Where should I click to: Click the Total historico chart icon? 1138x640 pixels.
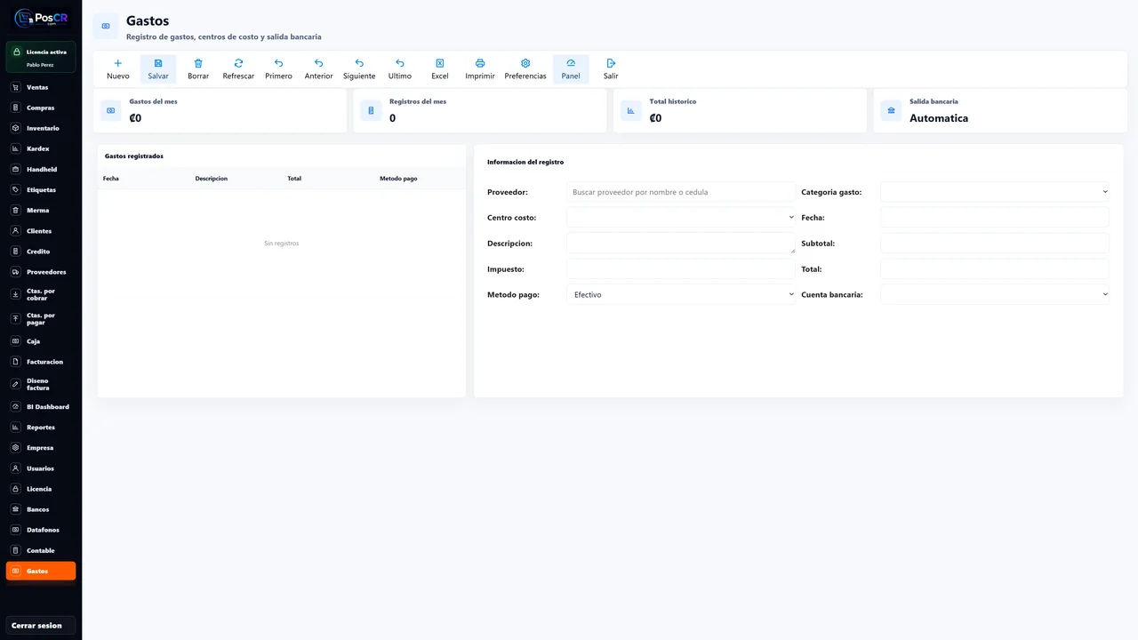click(631, 110)
